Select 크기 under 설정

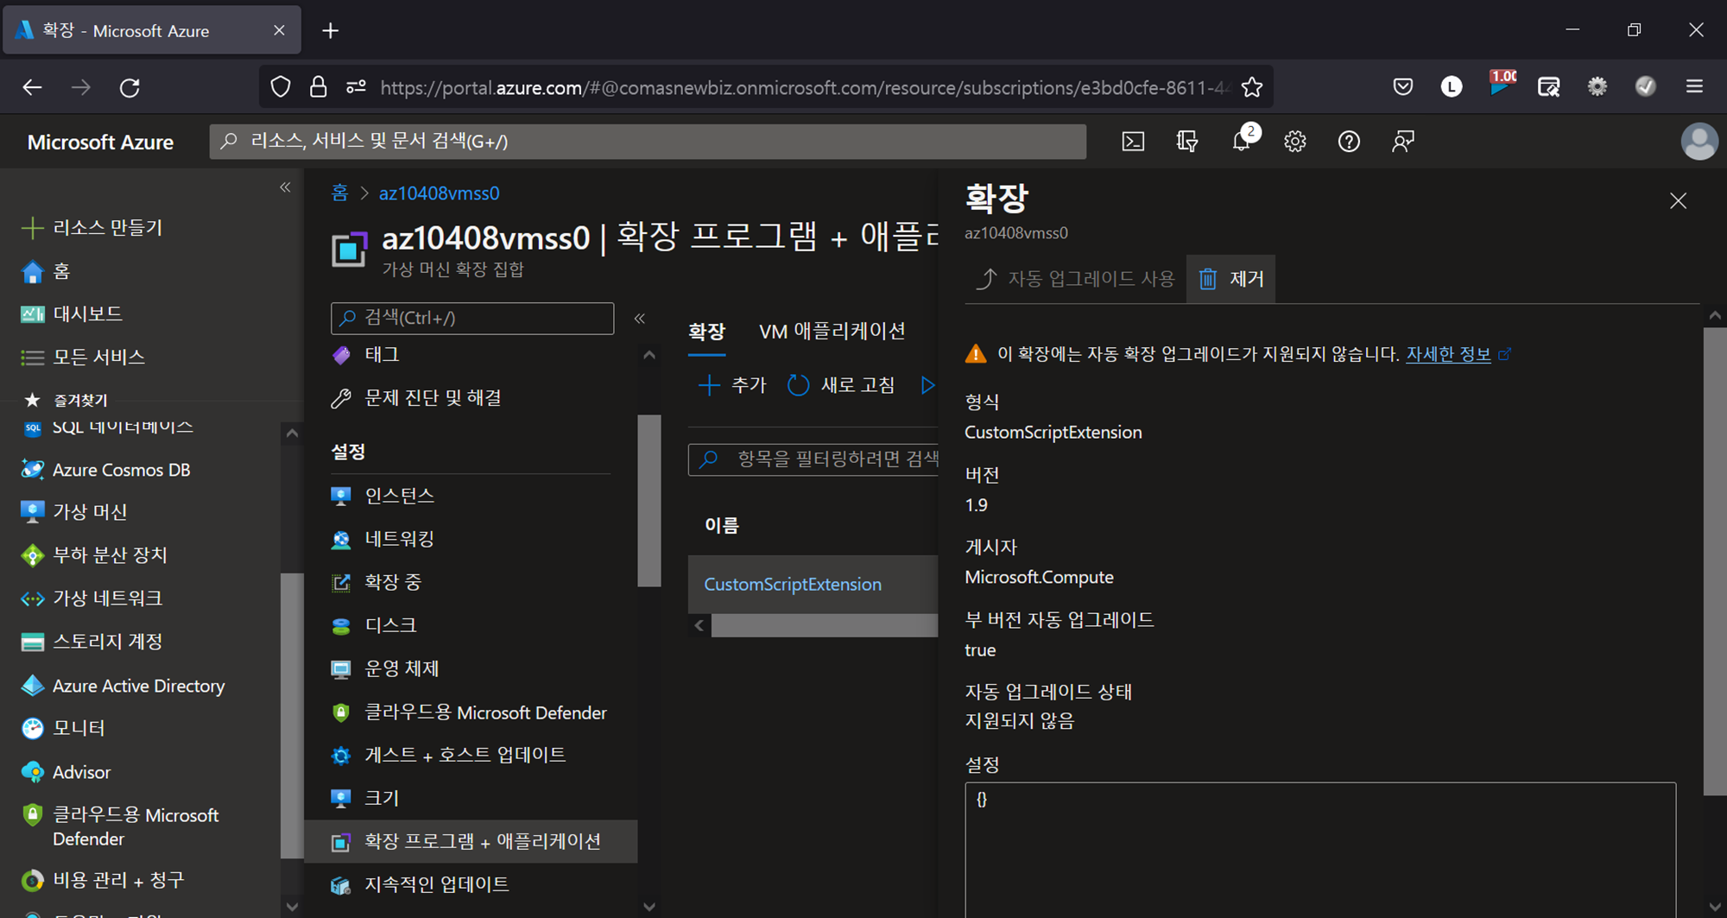(x=365, y=798)
